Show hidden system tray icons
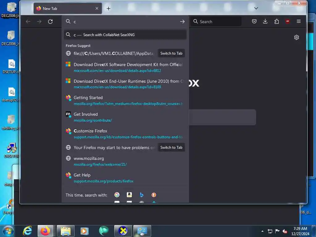316x237 pixels. pyautogui.click(x=262, y=231)
